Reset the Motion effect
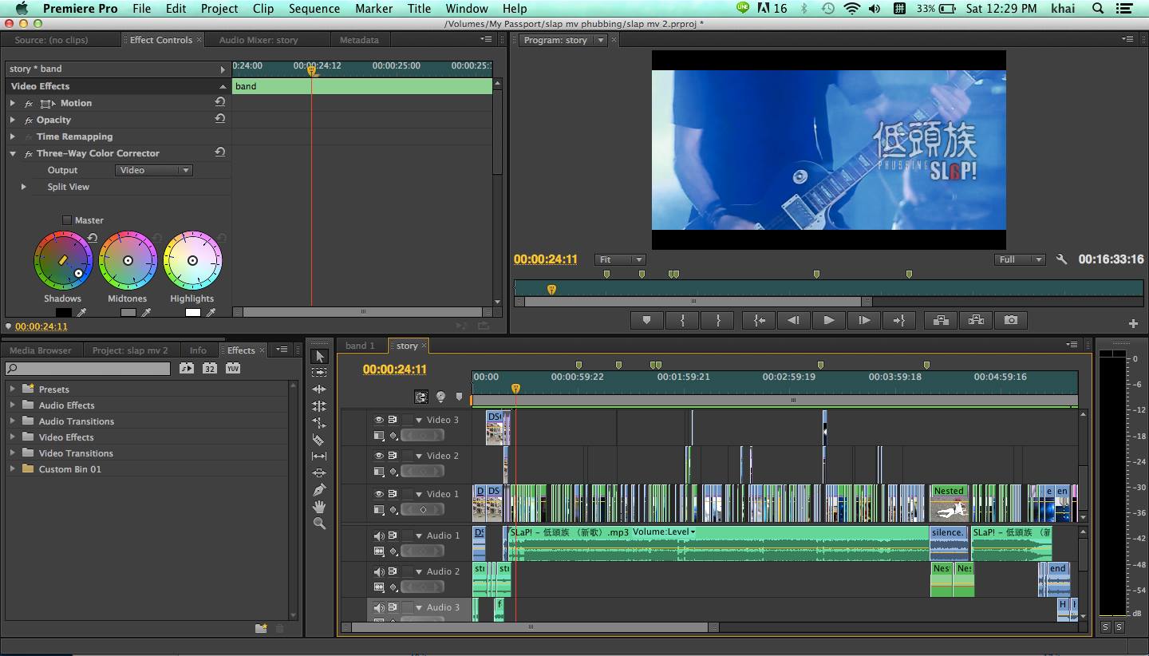The width and height of the screenshot is (1149, 656). pos(219,102)
